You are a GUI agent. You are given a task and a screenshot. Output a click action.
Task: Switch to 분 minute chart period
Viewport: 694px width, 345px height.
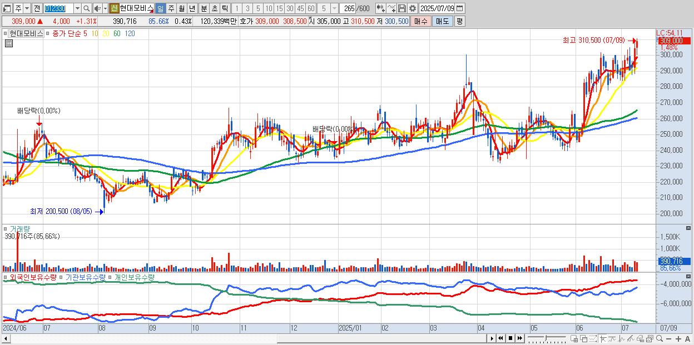[204, 8]
